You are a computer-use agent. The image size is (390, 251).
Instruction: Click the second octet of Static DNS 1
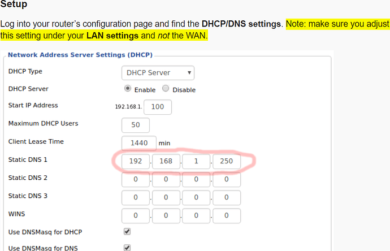[x=166, y=162]
